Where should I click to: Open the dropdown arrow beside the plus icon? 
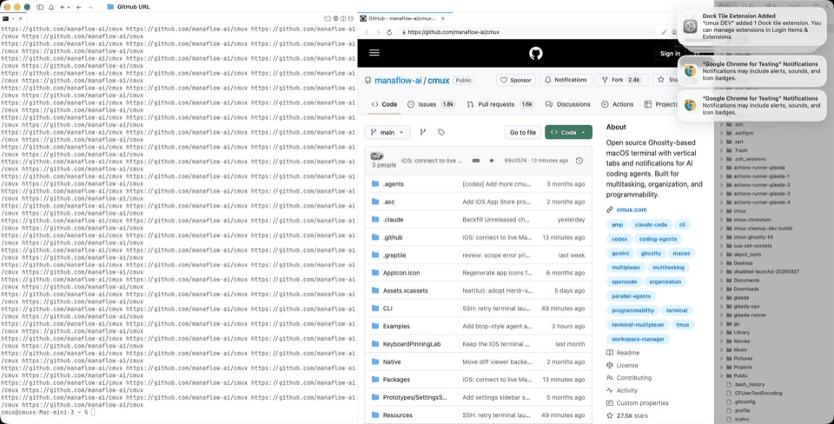point(69,7)
